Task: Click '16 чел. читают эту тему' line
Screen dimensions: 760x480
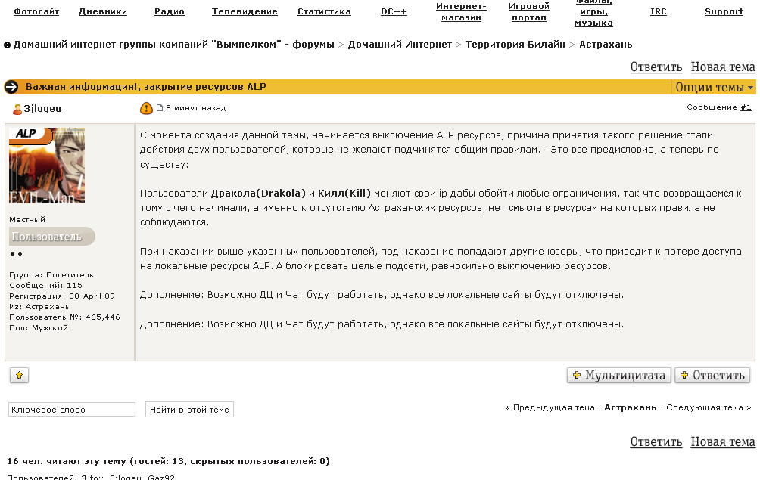Action: pos(169,461)
